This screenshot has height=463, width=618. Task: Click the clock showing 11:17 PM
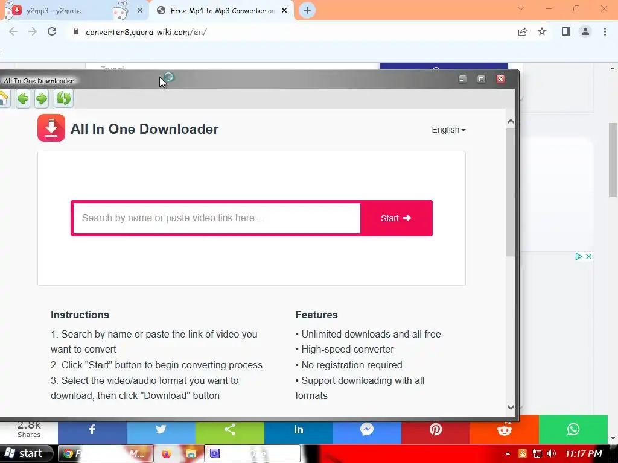584,453
